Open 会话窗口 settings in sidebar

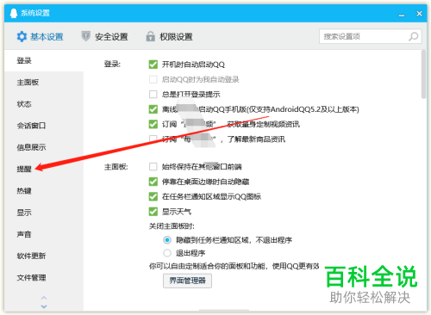pyautogui.click(x=44, y=126)
